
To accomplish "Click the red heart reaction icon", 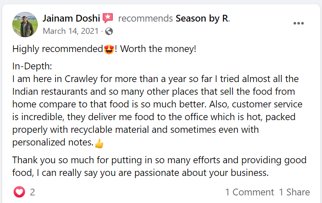I will pyautogui.click(x=19, y=192).
